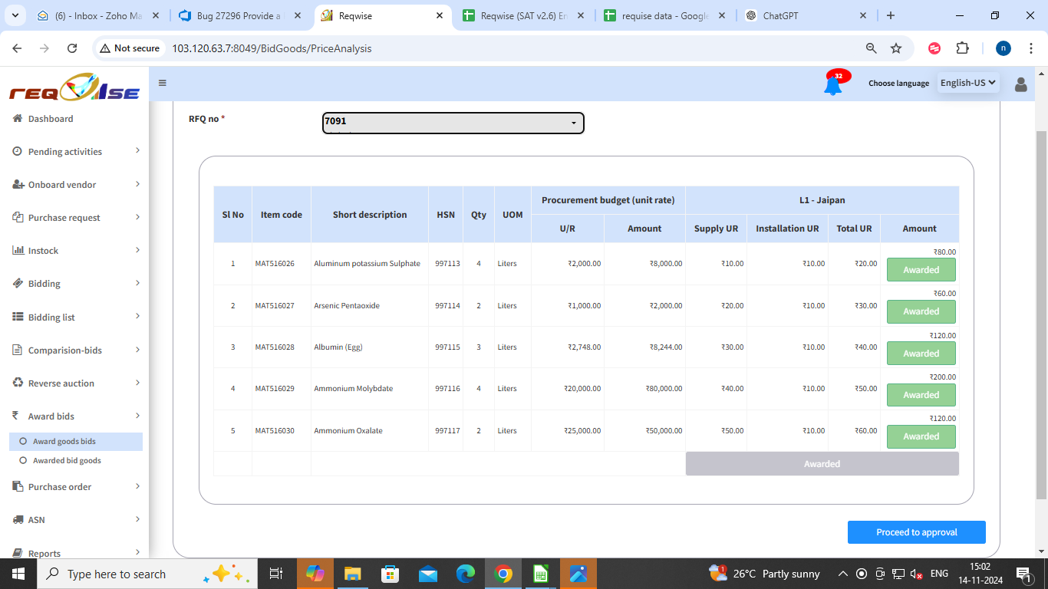Collapse Award bids chevron
1048x589 pixels.
pos(137,416)
